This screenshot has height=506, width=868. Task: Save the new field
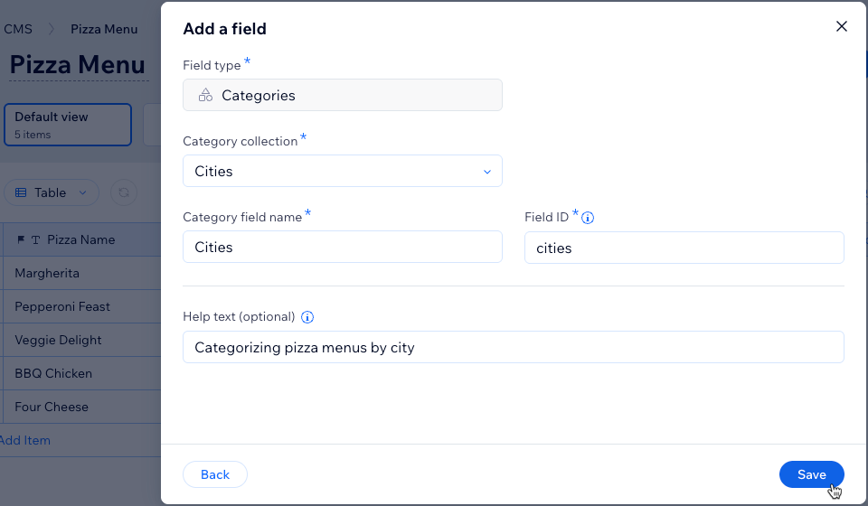pyautogui.click(x=812, y=474)
